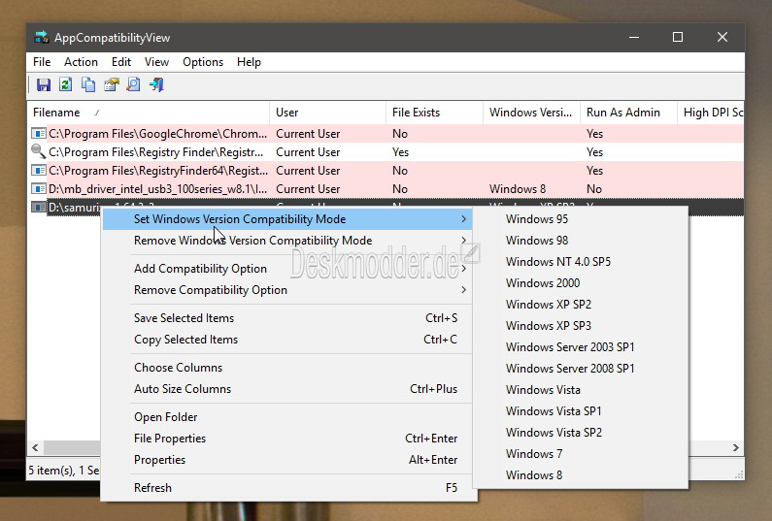Expand Remove Compatibility Option submenu arrow

pos(463,290)
